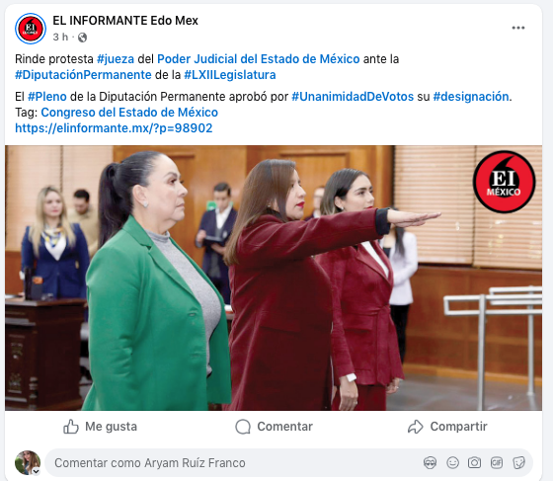Image resolution: width=553 pixels, height=481 pixels.
Task: Click the thumbs-up Me gusta button
Action: 100,427
